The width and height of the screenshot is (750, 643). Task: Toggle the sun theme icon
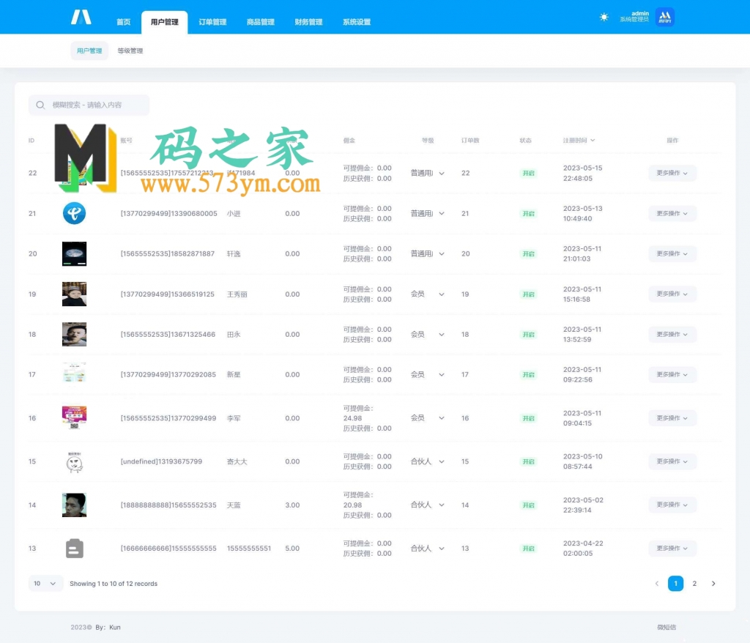[x=604, y=18]
